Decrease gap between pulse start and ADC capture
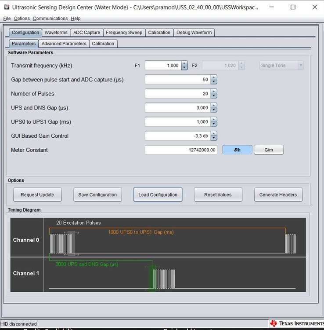This screenshot has width=324, height=330. click(x=214, y=82)
